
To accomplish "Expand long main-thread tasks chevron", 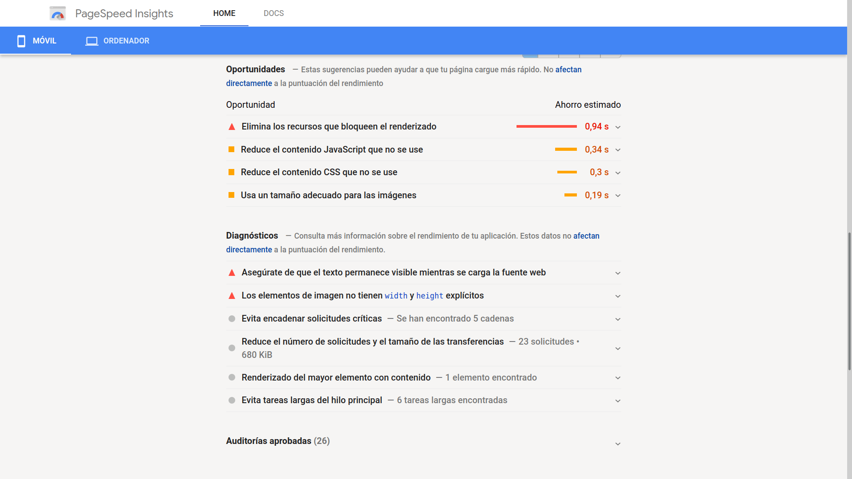I will (x=618, y=401).
